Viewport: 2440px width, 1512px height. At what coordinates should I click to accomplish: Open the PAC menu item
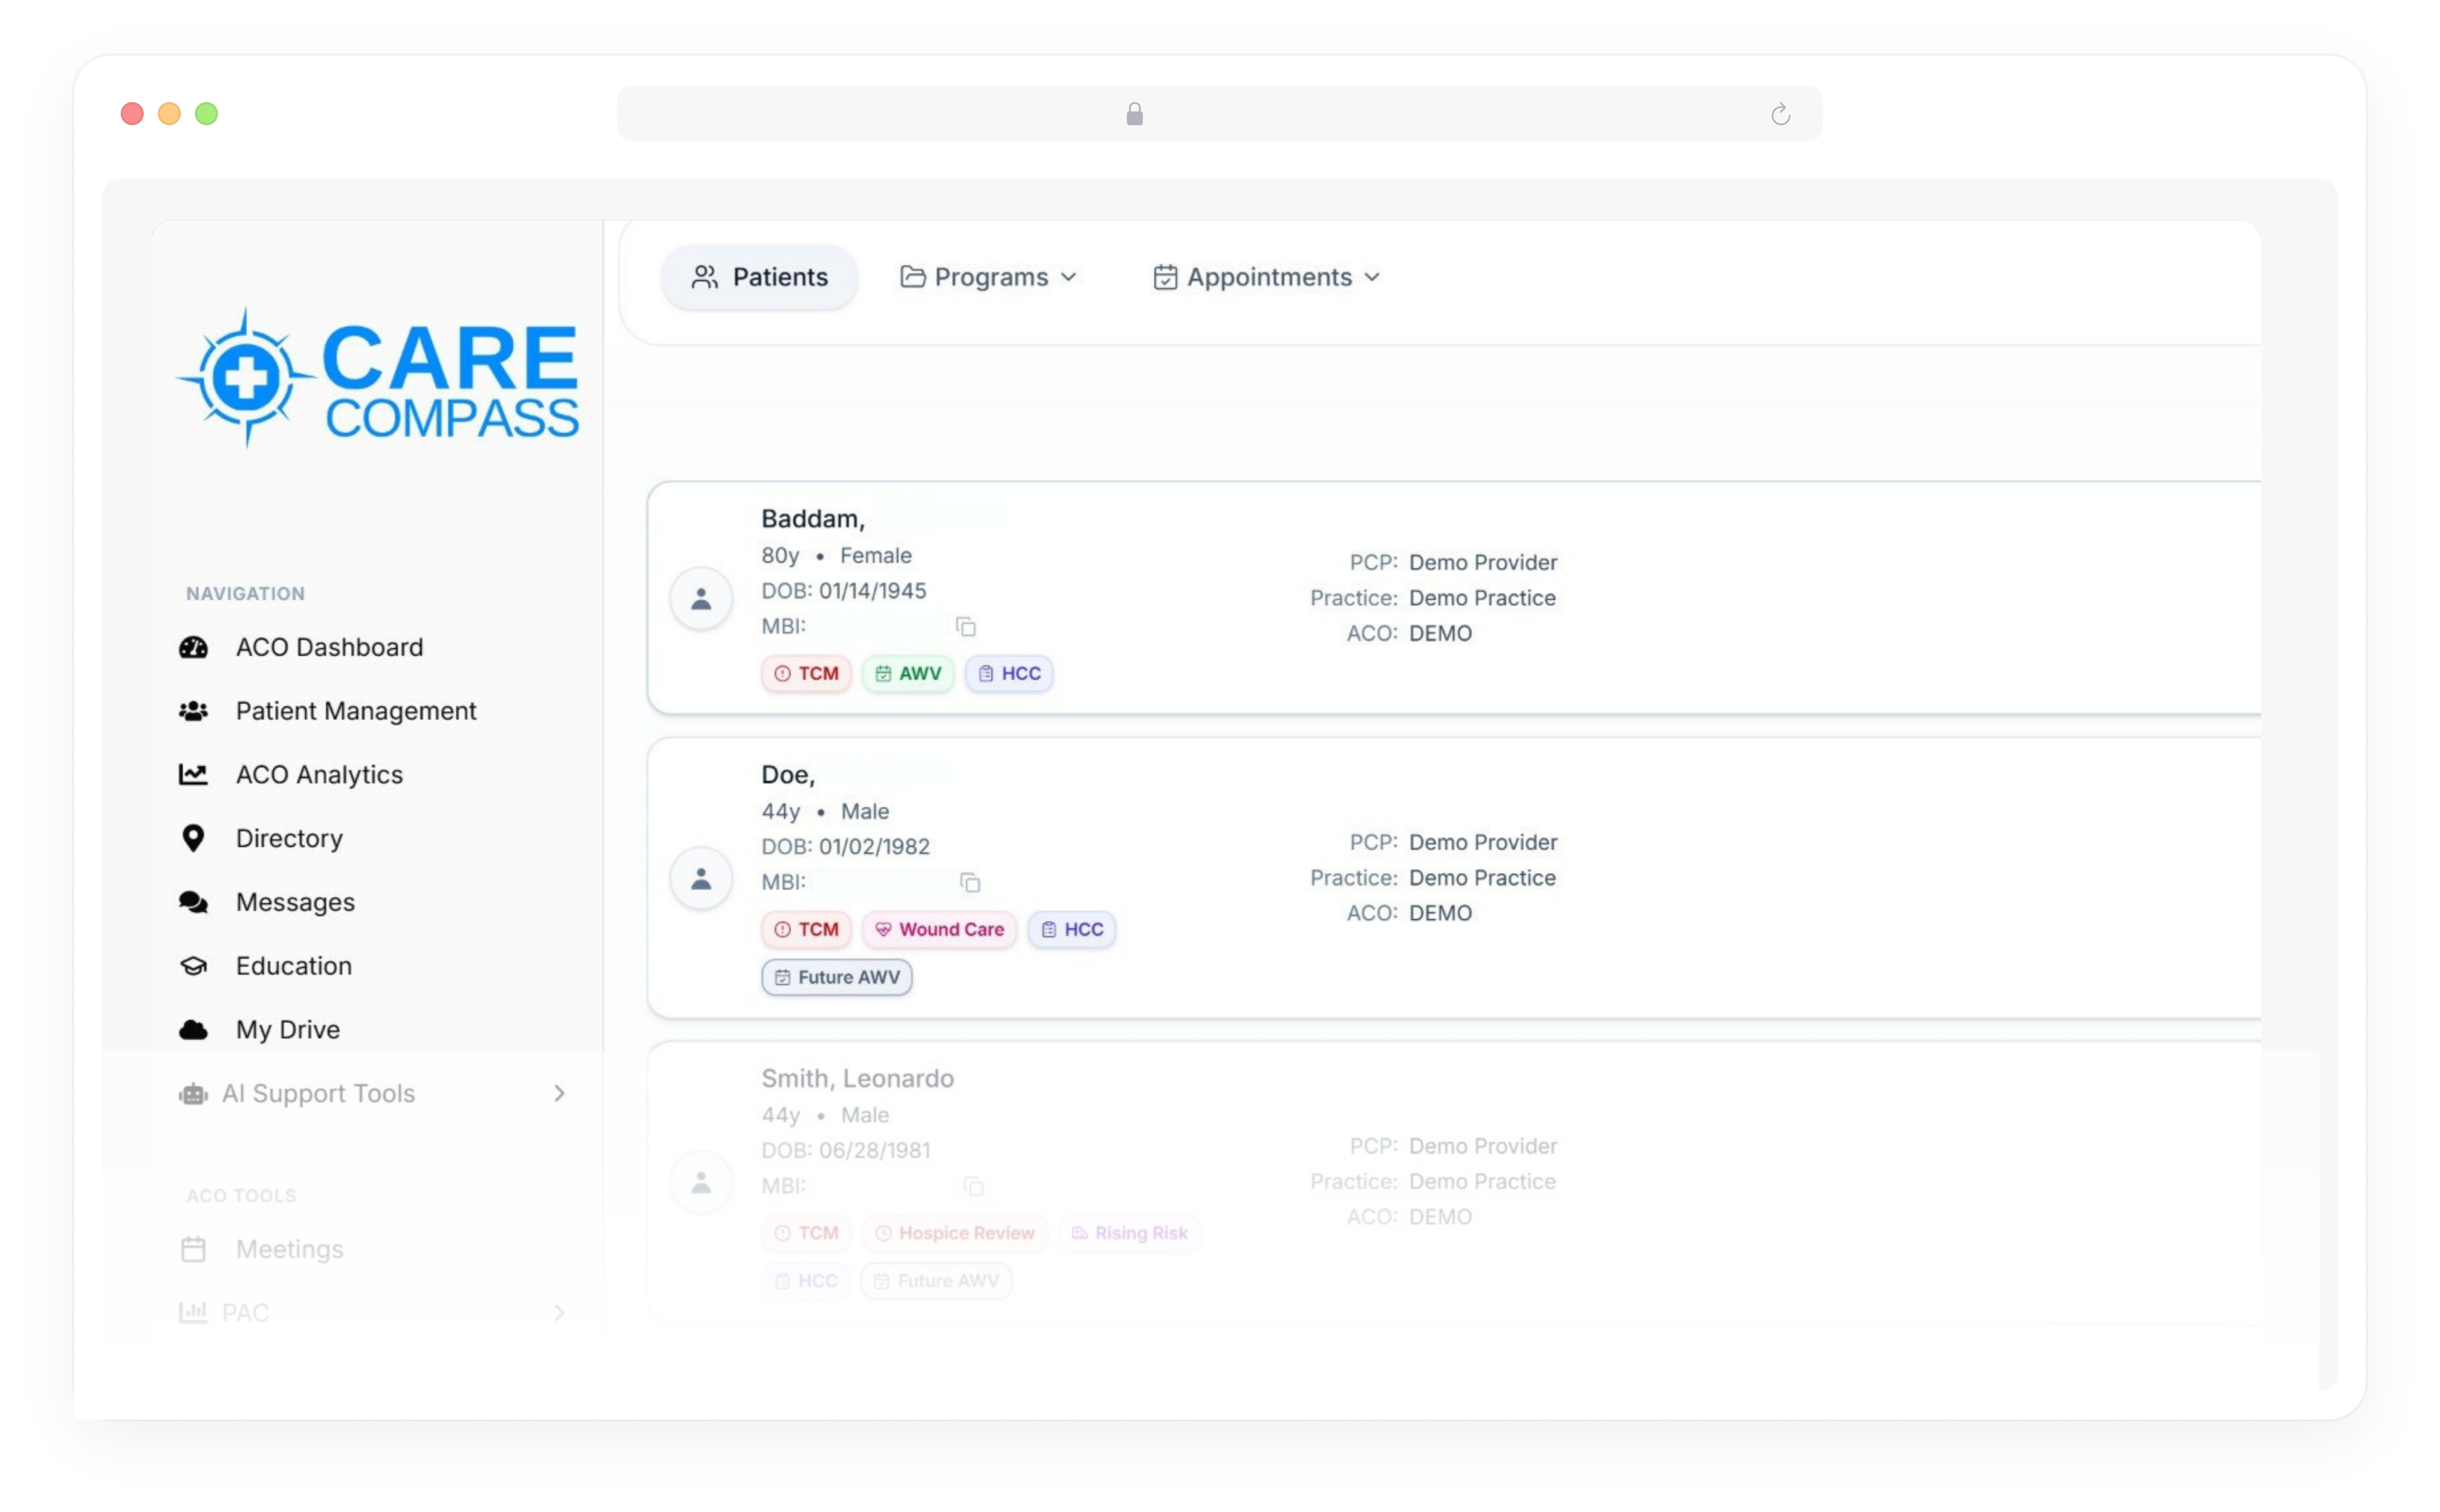pyautogui.click(x=372, y=1313)
